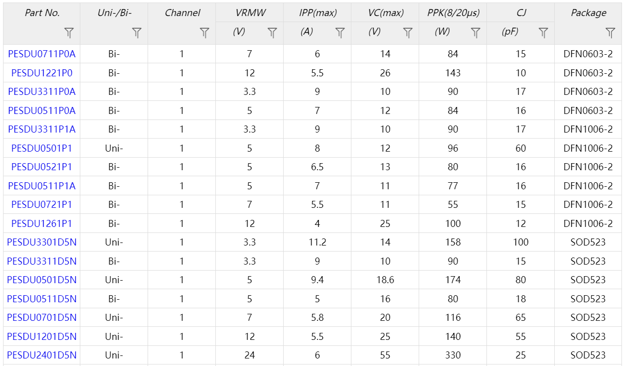Open part PESDU3301D5N
The height and width of the screenshot is (366, 628).
click(x=42, y=242)
